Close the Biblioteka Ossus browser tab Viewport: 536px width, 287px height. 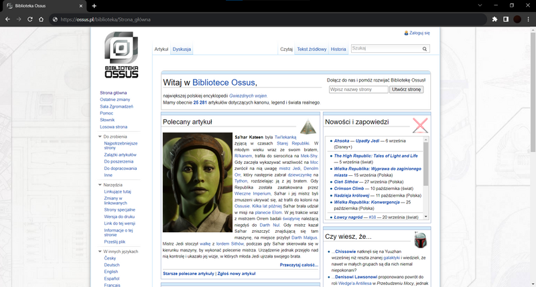click(x=81, y=6)
